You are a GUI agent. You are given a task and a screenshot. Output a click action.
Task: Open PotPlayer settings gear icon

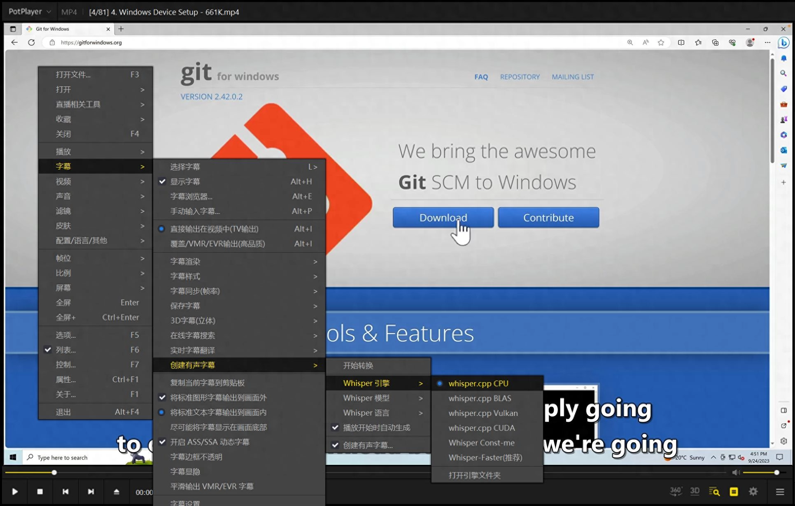pyautogui.click(x=753, y=492)
